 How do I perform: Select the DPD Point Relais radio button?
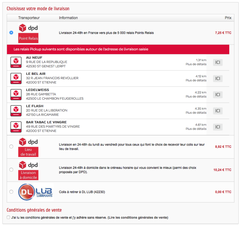[x=11, y=33]
